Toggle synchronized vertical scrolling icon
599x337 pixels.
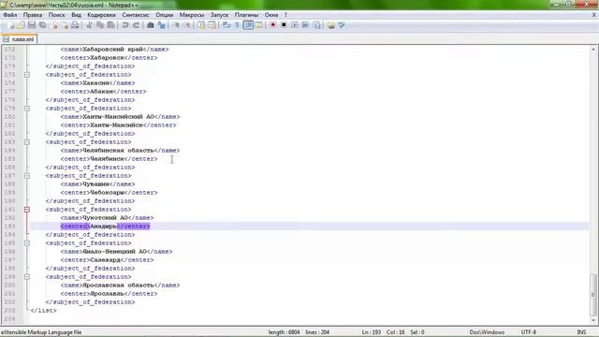pos(201,25)
